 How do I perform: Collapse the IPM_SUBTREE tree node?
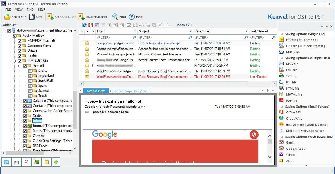coord(15,61)
